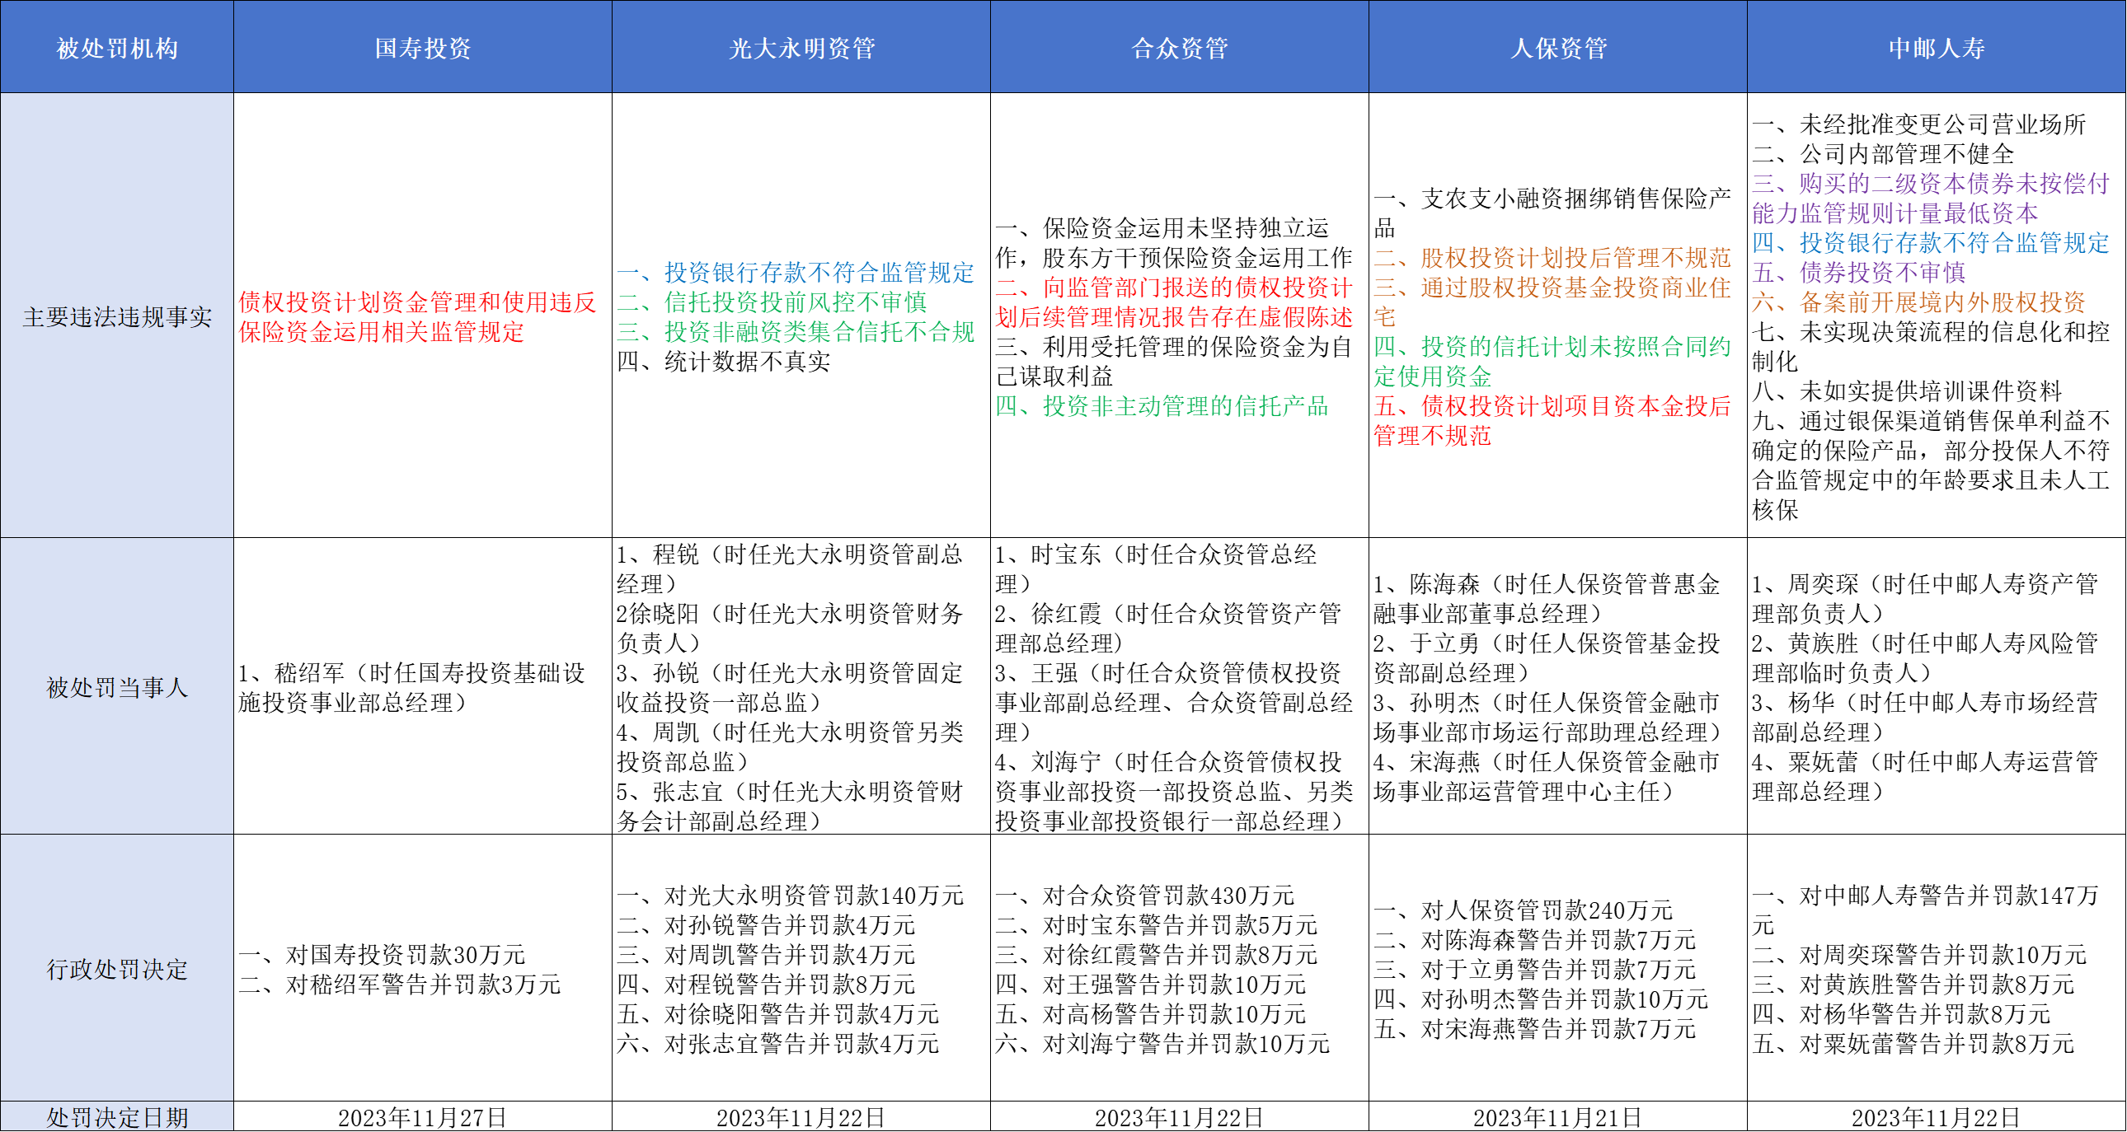The width and height of the screenshot is (2127, 1132).
Task: Click the 被处罚机构 header cell
Action: (116, 48)
